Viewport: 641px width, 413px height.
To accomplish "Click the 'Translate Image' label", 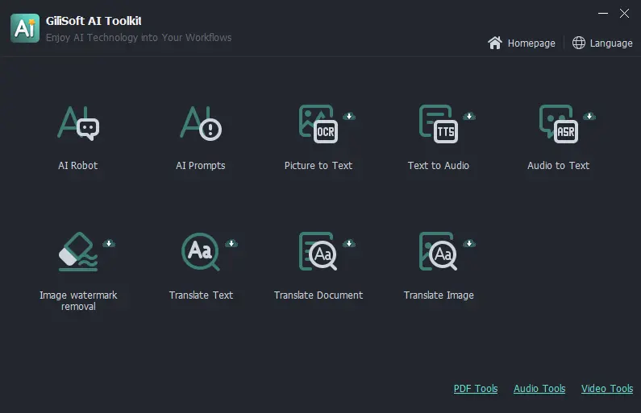I will (439, 295).
